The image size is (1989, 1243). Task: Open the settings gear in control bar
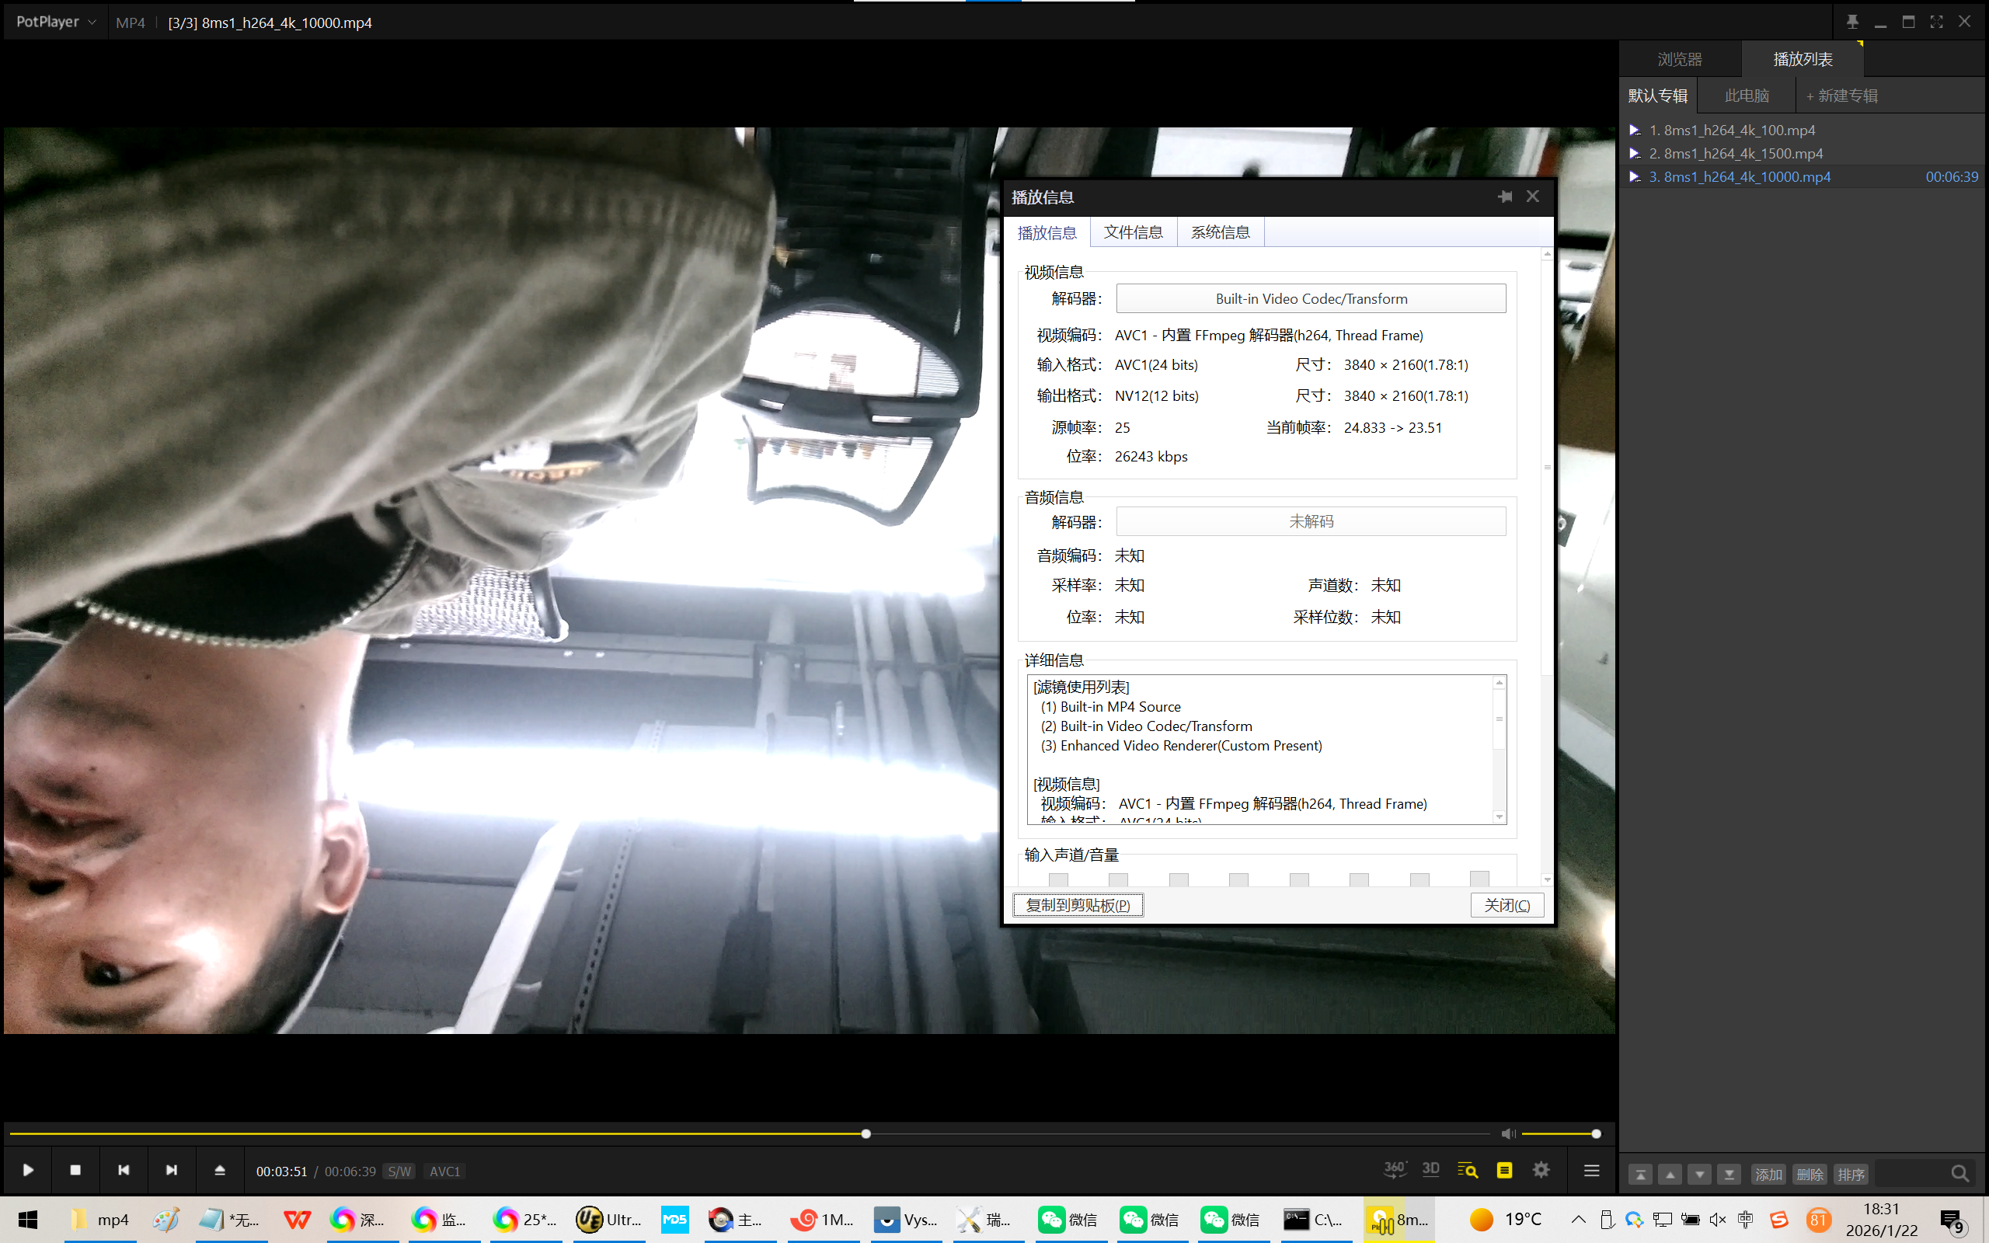[1541, 1170]
